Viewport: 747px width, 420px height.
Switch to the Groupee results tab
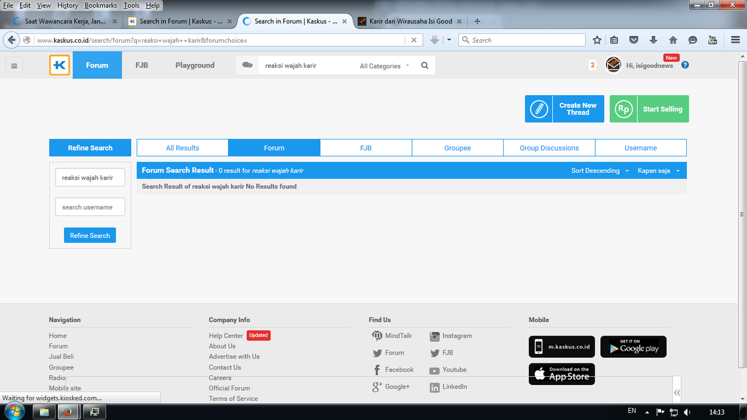458,148
